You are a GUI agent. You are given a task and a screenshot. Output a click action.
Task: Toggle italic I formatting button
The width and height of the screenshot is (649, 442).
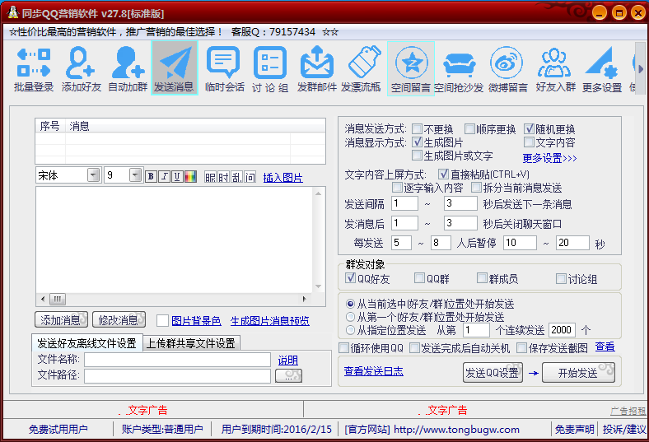coord(165,176)
